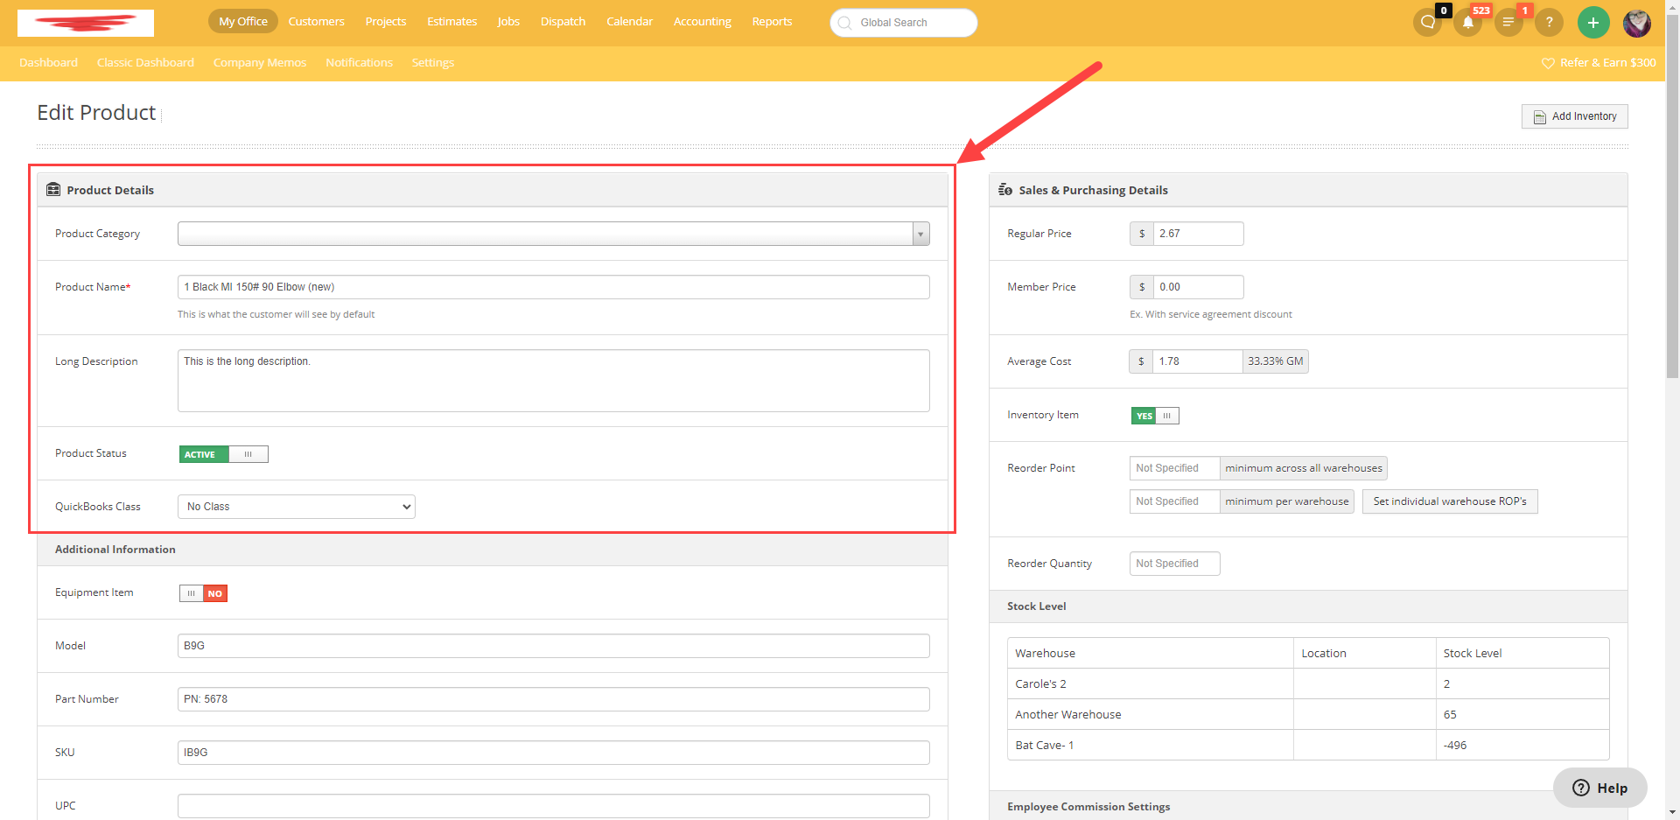The width and height of the screenshot is (1680, 820).
Task: Open the chat messages icon
Action: [x=1425, y=22]
